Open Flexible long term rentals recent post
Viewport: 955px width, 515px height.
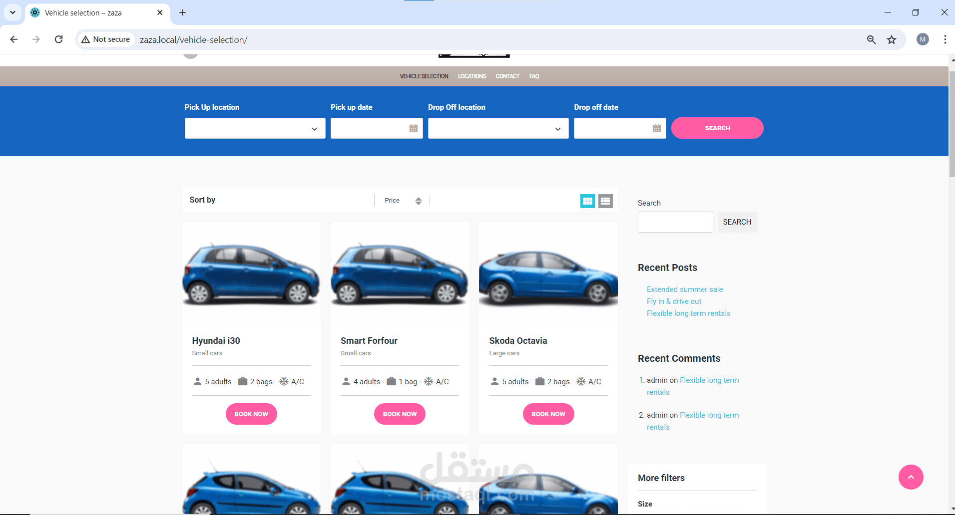pyautogui.click(x=688, y=313)
